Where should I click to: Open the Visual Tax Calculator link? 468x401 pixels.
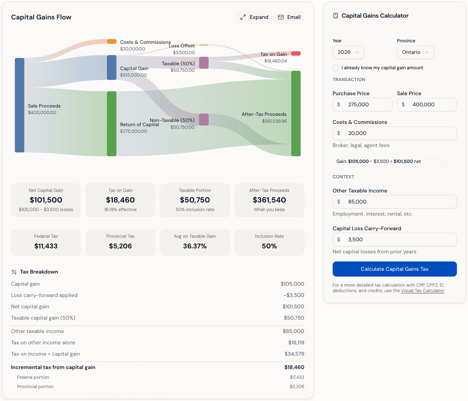[x=422, y=291]
